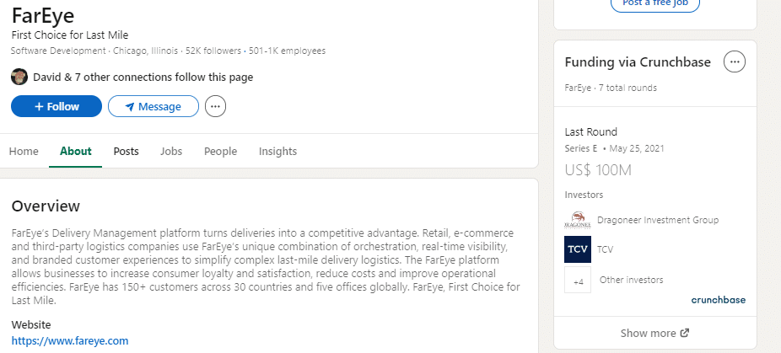Click the David connection profile avatar
781x353 pixels.
click(19, 77)
